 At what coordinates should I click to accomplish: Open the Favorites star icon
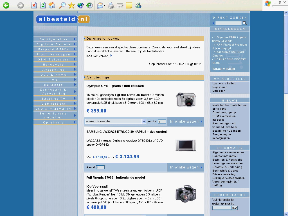click(x=71, y=5)
